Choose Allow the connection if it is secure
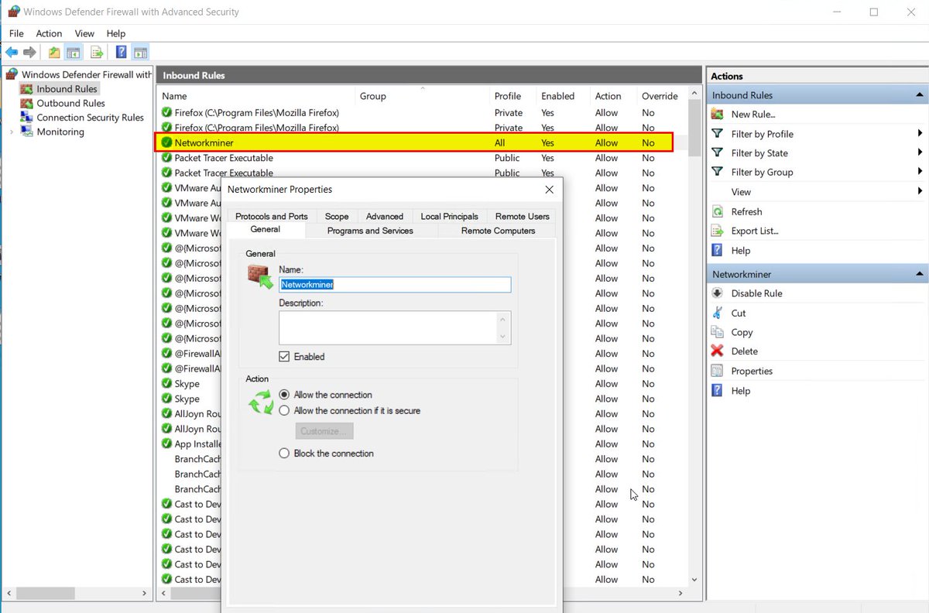Image resolution: width=929 pixels, height=613 pixels. point(284,411)
